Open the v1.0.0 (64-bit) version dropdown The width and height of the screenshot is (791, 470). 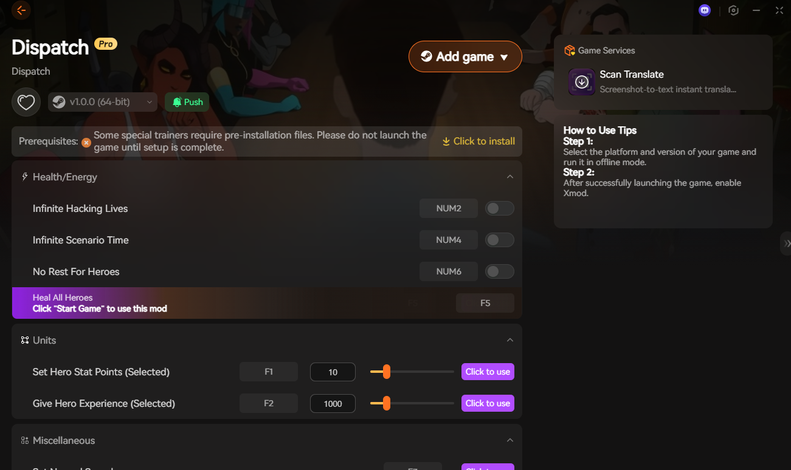(x=102, y=102)
